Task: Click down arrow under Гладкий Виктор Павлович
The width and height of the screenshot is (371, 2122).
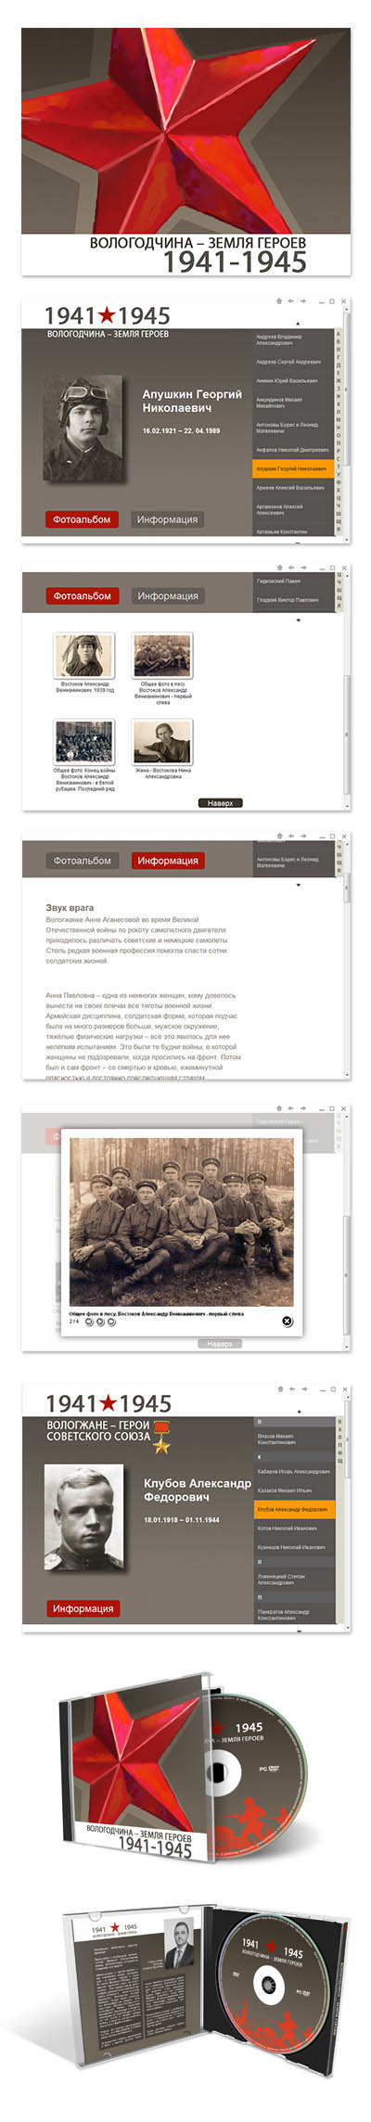Action: pos(298,620)
